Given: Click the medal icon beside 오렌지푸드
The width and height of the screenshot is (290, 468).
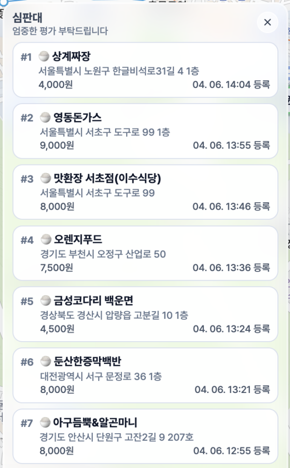Looking at the screenshot, I should click(x=44, y=240).
